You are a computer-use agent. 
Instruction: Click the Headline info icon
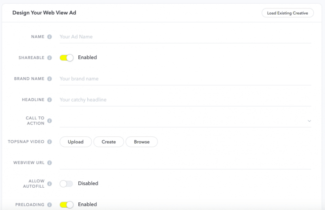pos(49,100)
